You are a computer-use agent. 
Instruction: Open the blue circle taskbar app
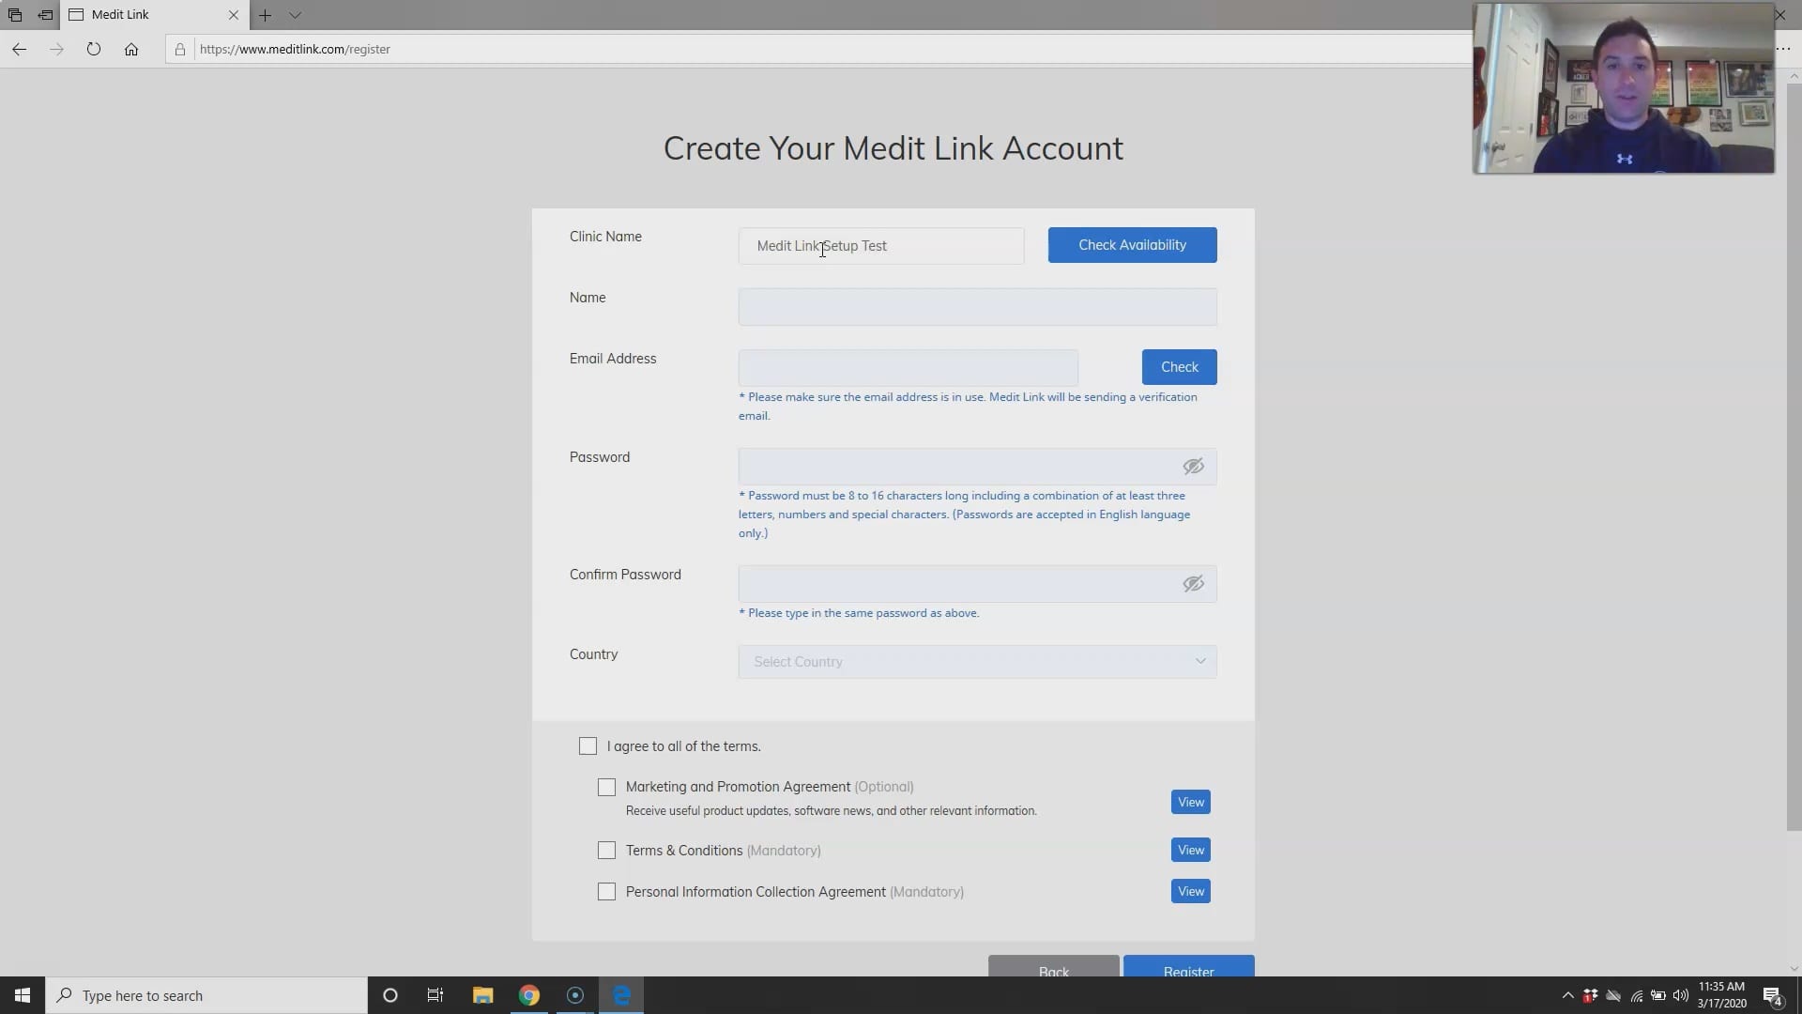coord(575,995)
